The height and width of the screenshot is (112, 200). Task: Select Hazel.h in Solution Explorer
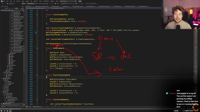coord(10,67)
